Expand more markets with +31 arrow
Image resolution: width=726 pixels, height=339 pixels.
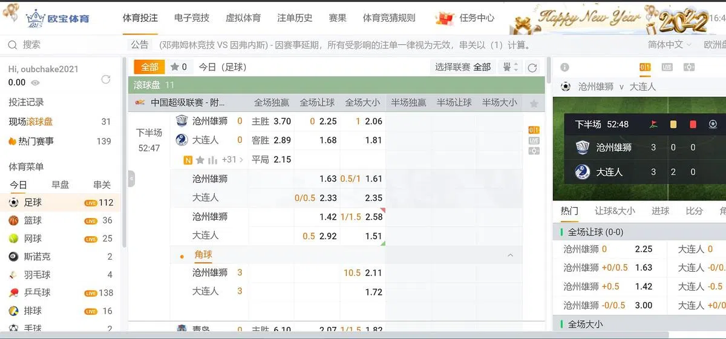233,160
